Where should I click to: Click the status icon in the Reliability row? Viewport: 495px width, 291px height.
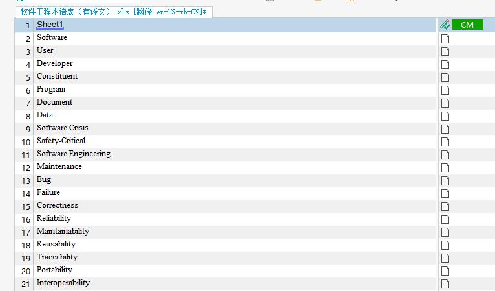[x=445, y=219]
